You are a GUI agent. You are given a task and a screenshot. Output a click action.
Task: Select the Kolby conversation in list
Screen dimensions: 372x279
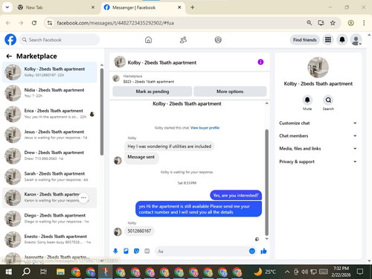(50, 72)
